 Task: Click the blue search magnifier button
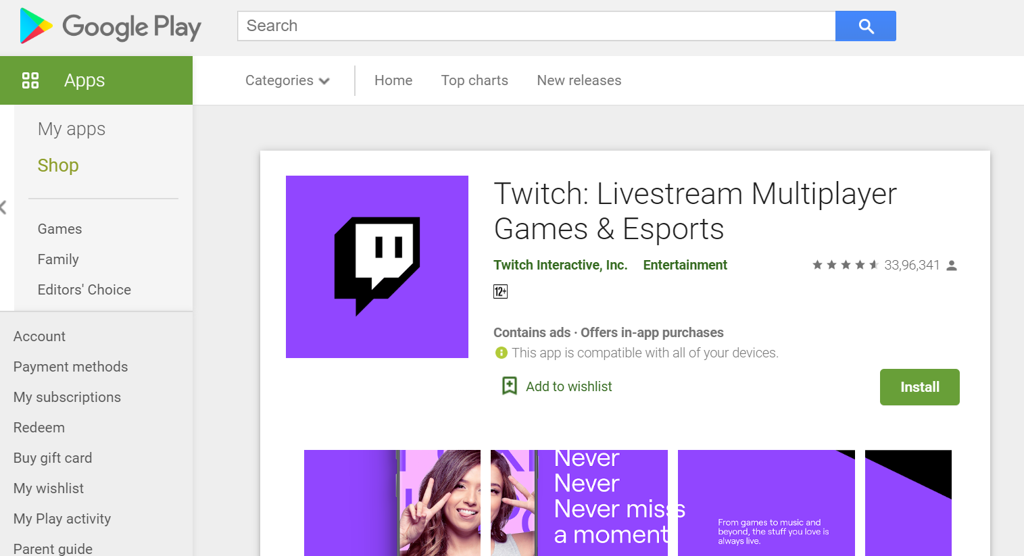[866, 26]
